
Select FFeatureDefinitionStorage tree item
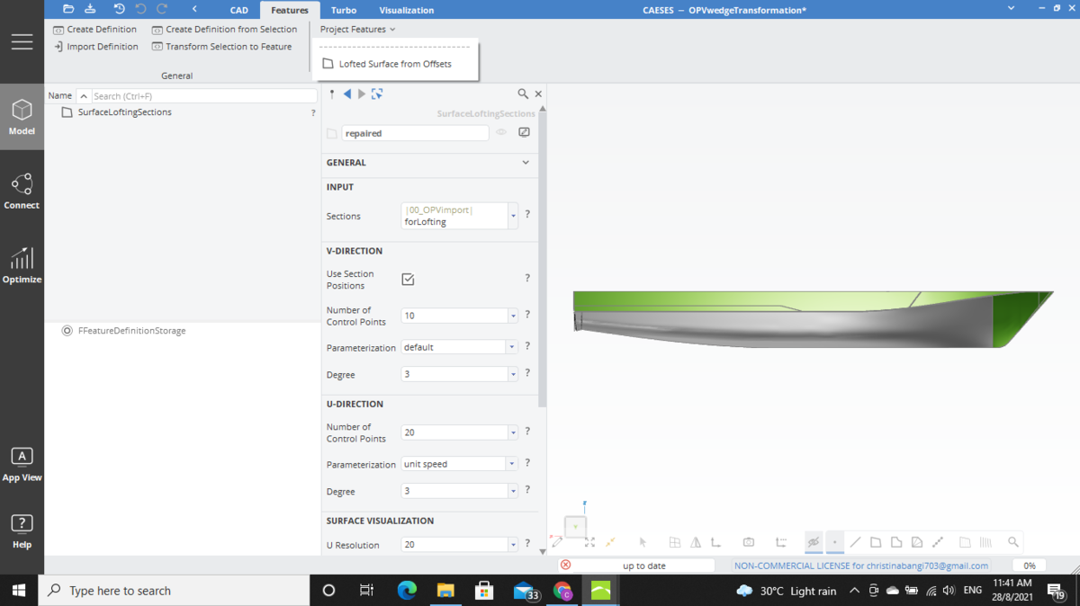click(x=131, y=331)
